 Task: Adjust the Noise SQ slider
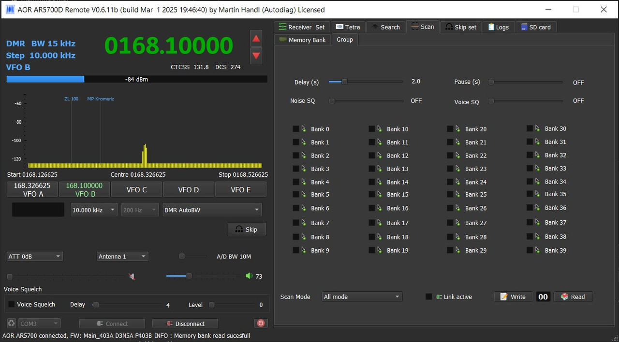click(366, 101)
